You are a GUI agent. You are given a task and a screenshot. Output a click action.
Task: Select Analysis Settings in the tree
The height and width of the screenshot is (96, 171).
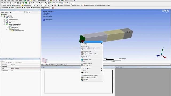pyautogui.click(x=15, y=26)
